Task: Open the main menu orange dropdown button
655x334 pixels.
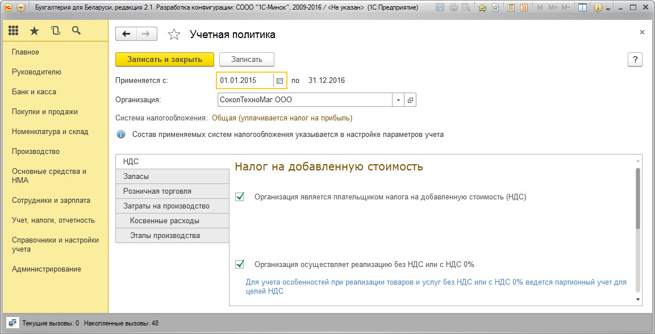Action: pyautogui.click(x=21, y=8)
